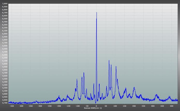Screen dimensions: 180x111
Task: Click the 100 tick label on x-axis
Action: (115, 106)
